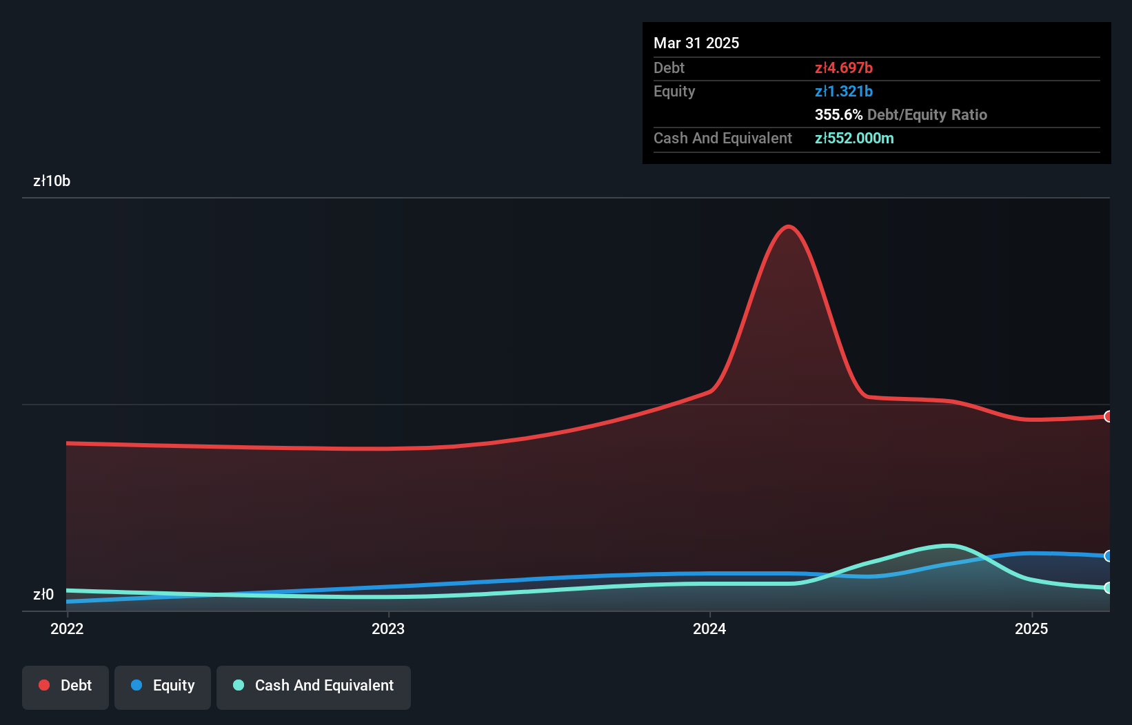This screenshot has width=1132, height=725.
Task: Click the 355.6% Debt/Equity Ratio text
Action: [x=901, y=114]
